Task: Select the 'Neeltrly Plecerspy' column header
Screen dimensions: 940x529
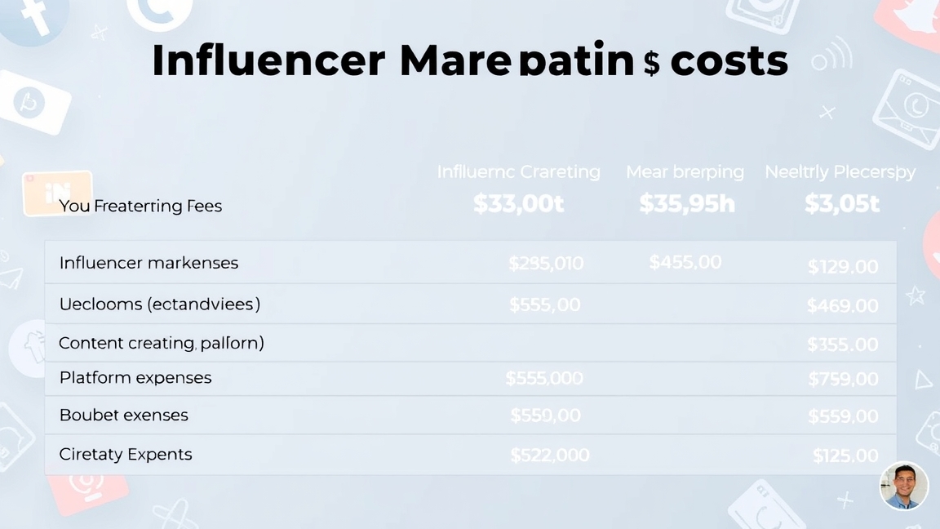Action: click(840, 172)
